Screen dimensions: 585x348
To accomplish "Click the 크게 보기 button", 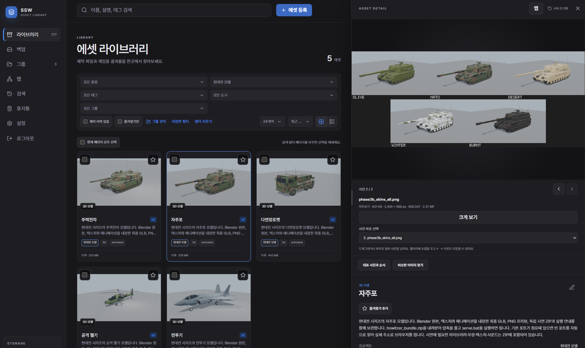I will (x=468, y=217).
